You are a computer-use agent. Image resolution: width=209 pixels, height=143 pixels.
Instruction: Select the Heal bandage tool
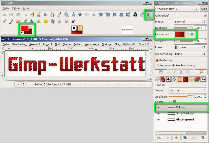click(46, 21)
